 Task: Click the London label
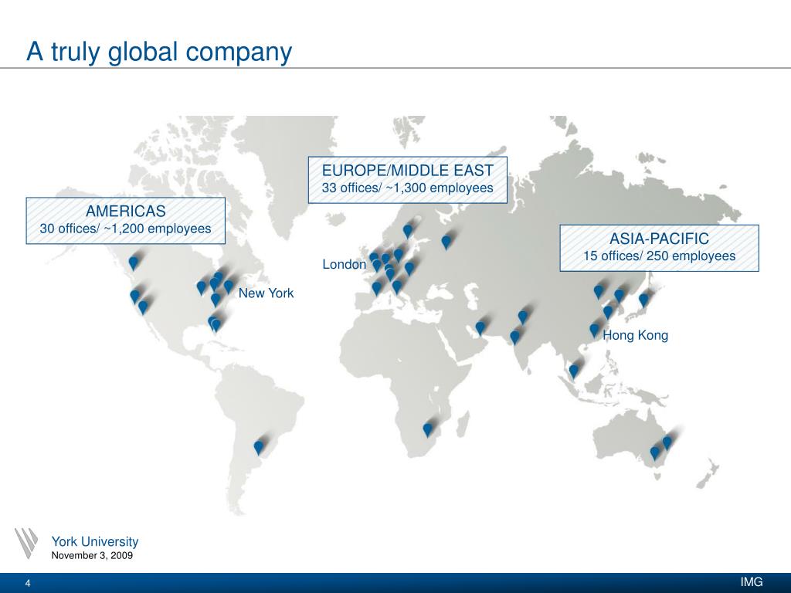coord(344,264)
